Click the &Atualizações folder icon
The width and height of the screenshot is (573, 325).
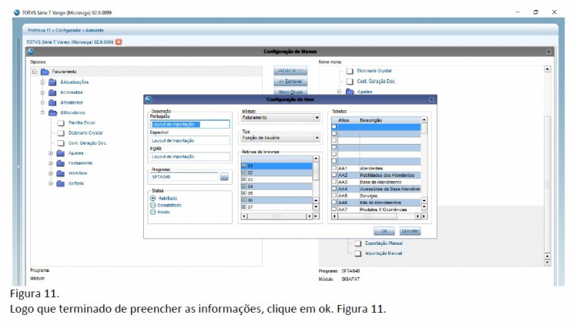(52, 82)
